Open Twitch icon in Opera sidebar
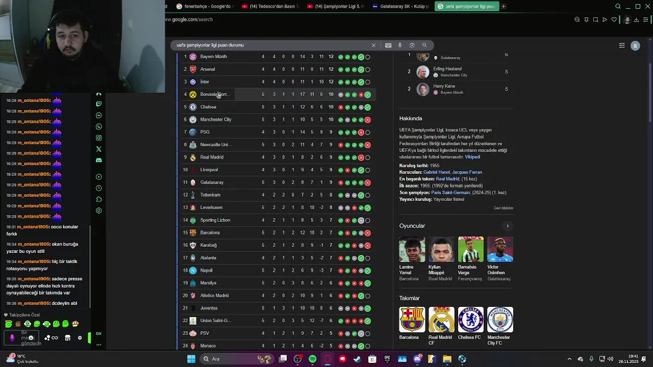The width and height of the screenshot is (653, 367). click(98, 104)
